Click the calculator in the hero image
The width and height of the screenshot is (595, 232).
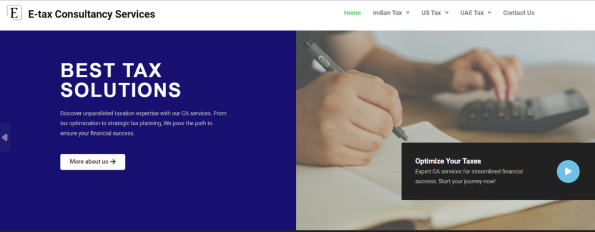click(524, 112)
